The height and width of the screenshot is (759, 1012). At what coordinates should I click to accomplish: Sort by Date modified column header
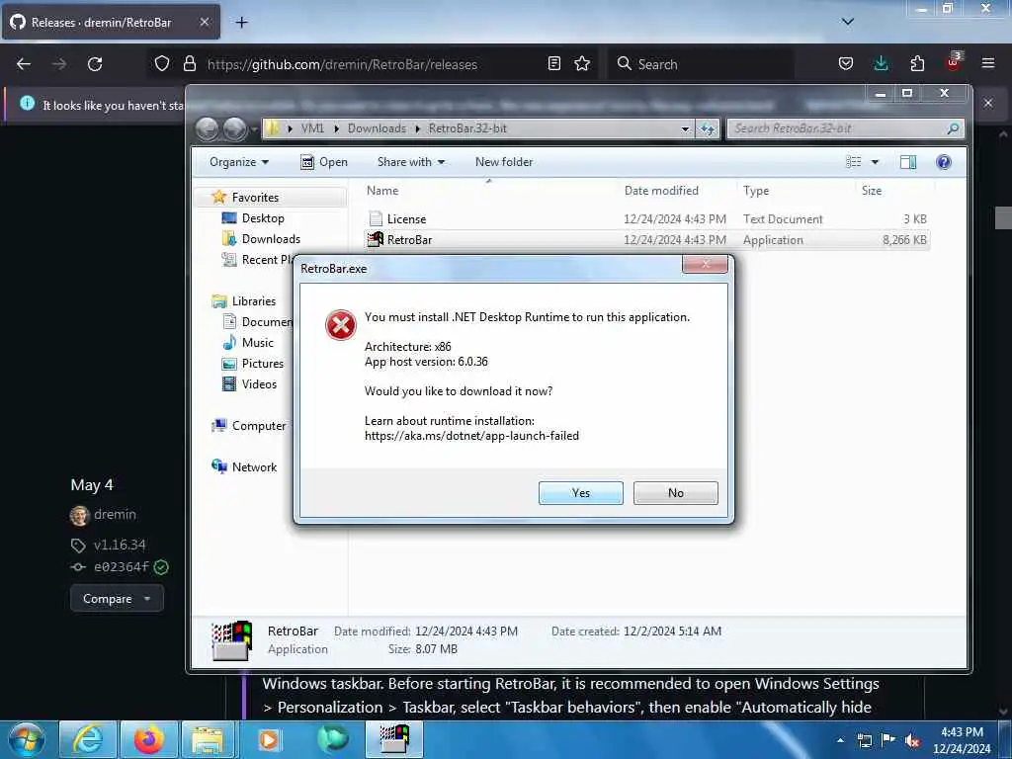pos(661,191)
